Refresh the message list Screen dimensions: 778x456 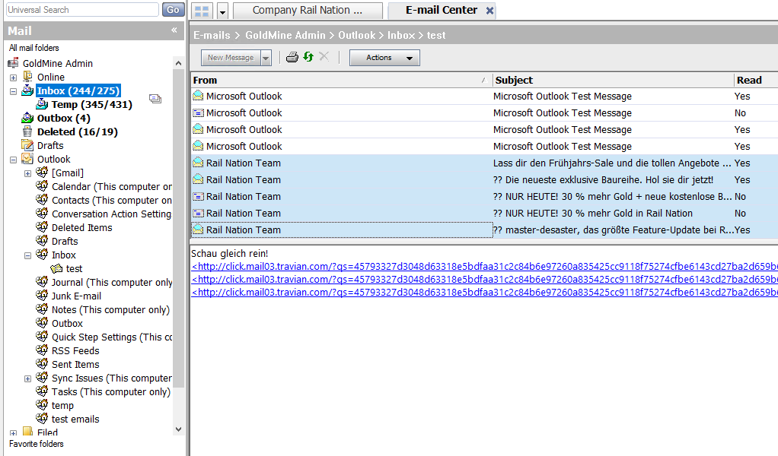coord(308,57)
